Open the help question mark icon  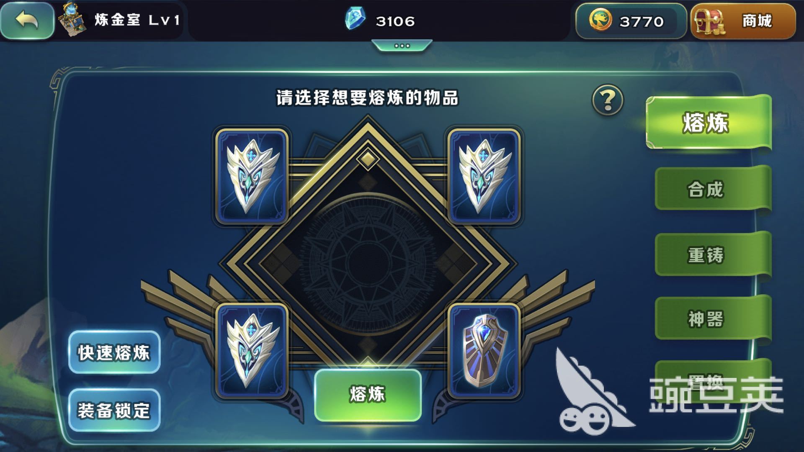coord(608,100)
